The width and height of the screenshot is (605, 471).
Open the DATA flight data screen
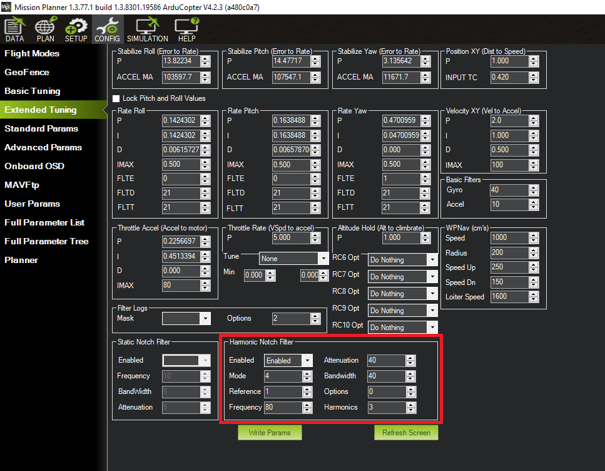click(x=14, y=29)
